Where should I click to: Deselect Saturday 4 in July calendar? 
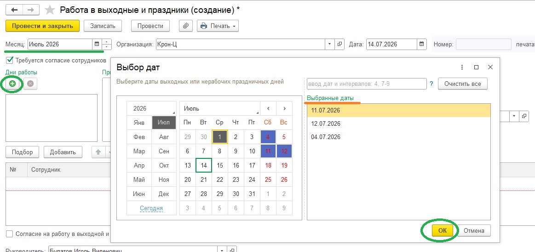pyautogui.click(x=268, y=137)
